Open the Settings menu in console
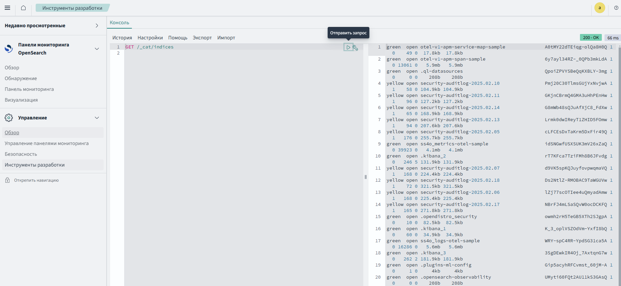Image resolution: width=621 pixels, height=286 pixels. pos(150,38)
